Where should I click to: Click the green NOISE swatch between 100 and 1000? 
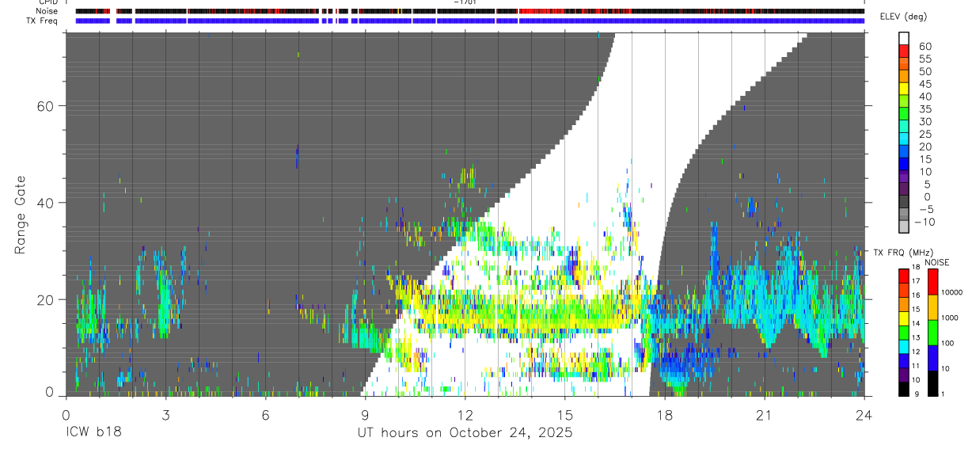click(x=932, y=333)
